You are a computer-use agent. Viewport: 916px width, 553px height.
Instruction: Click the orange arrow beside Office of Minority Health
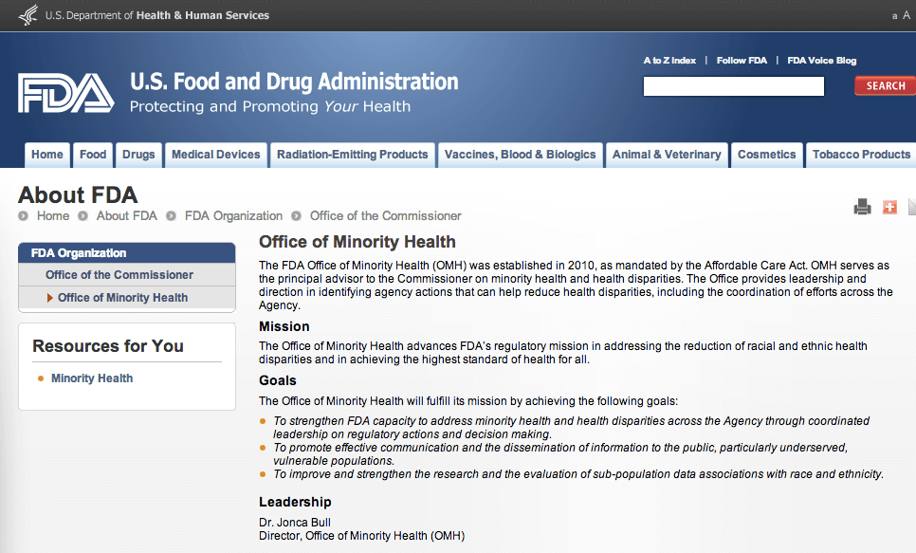coord(49,298)
